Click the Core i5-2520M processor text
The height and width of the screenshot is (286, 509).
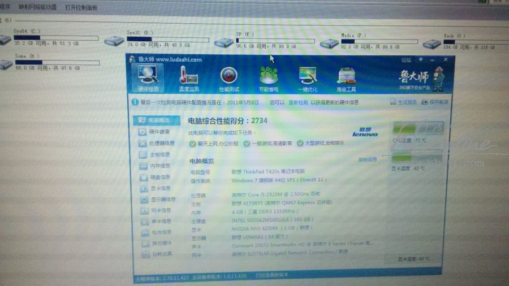click(276, 194)
